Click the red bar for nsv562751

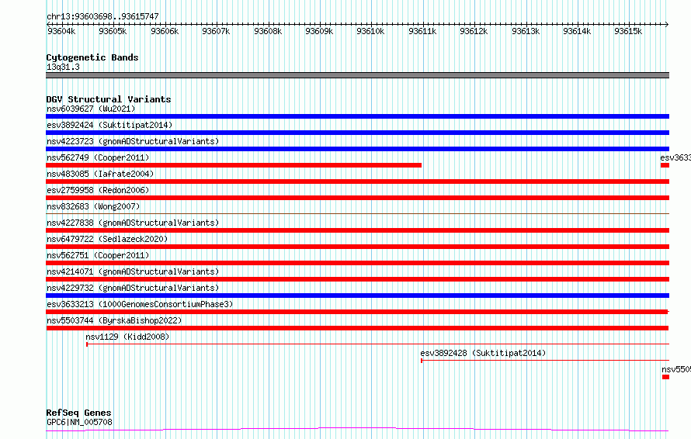[x=357, y=263]
